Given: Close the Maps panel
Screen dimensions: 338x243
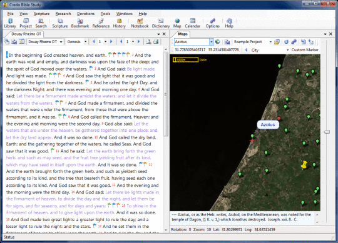Looking at the screenshot, I should (x=330, y=34).
